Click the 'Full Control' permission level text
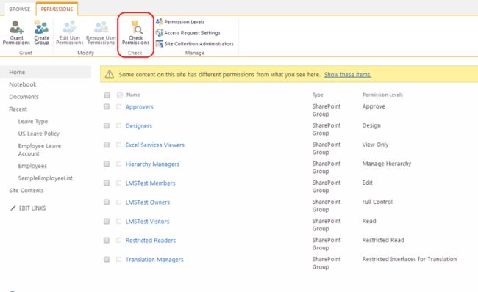This screenshot has height=292, width=478. (377, 202)
